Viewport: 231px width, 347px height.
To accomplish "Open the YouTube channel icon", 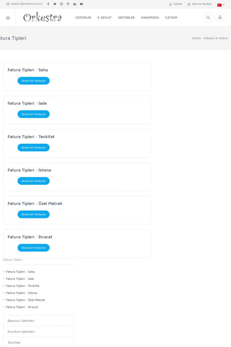I will (81, 4).
